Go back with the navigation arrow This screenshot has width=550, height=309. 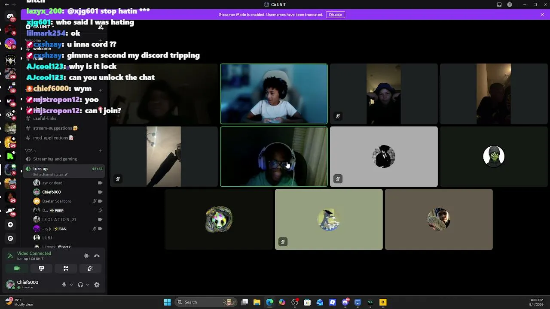coord(6,5)
